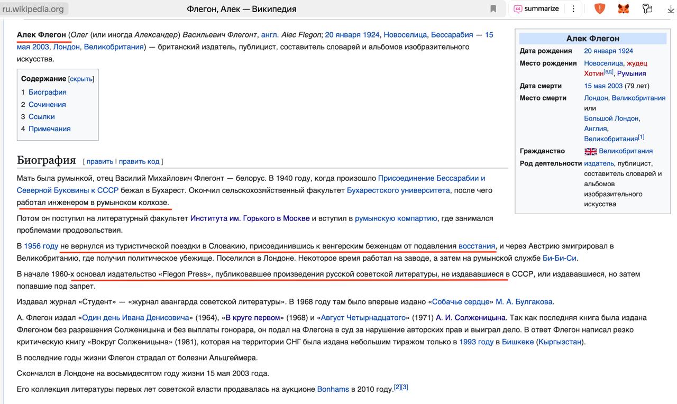677x404 pixels.
Task: Click the passwords and cards key icon
Action: click(x=647, y=8)
